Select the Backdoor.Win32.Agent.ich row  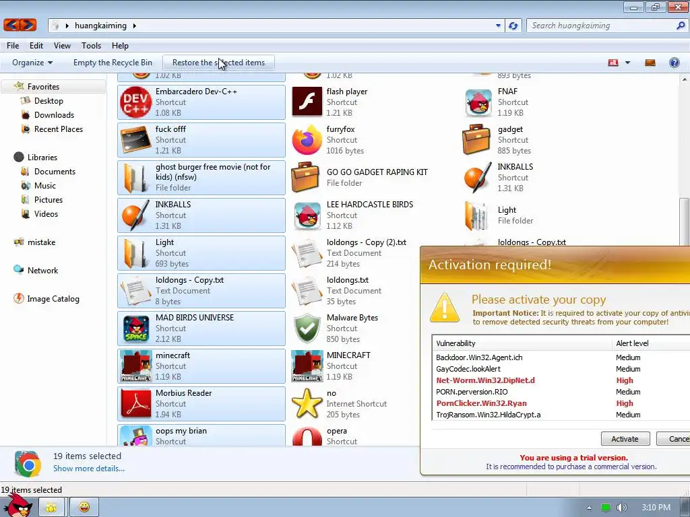click(561, 357)
